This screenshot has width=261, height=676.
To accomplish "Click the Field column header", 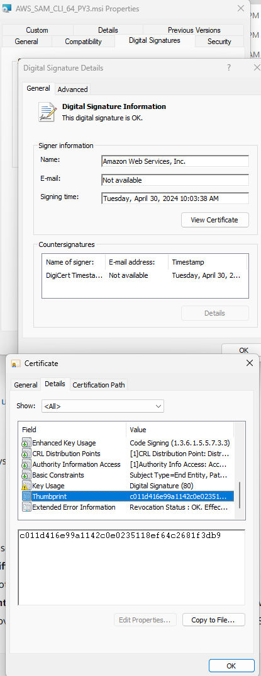I will pos(72,430).
